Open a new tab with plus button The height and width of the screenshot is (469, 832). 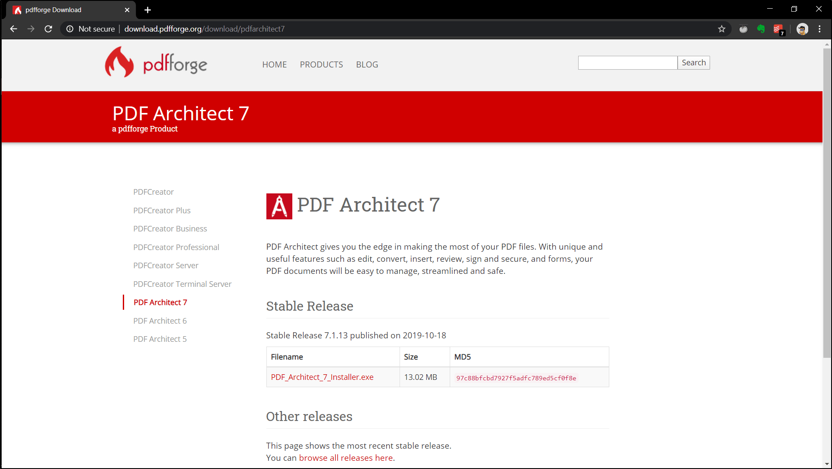click(147, 10)
